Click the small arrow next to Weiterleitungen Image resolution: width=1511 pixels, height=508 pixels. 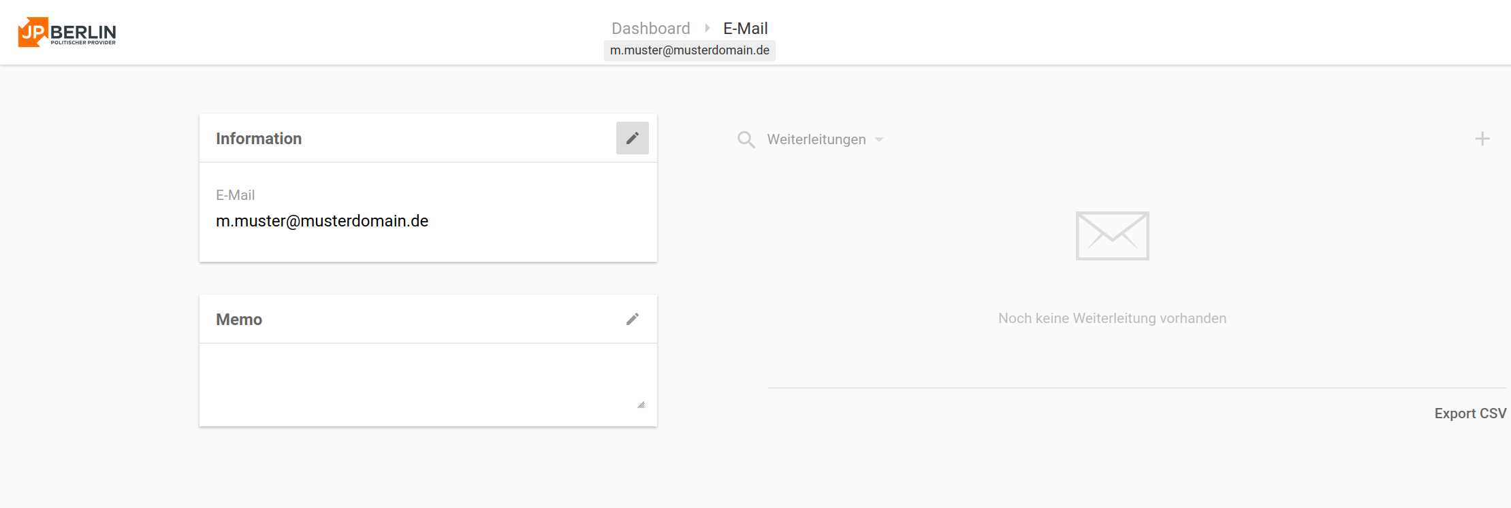coord(879,139)
